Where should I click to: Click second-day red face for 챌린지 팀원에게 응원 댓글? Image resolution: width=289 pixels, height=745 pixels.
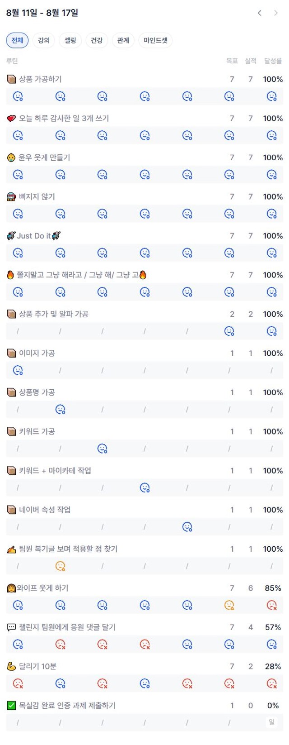coord(60,644)
